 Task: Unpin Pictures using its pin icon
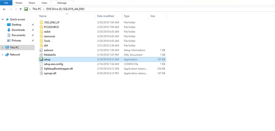click(x=32, y=41)
